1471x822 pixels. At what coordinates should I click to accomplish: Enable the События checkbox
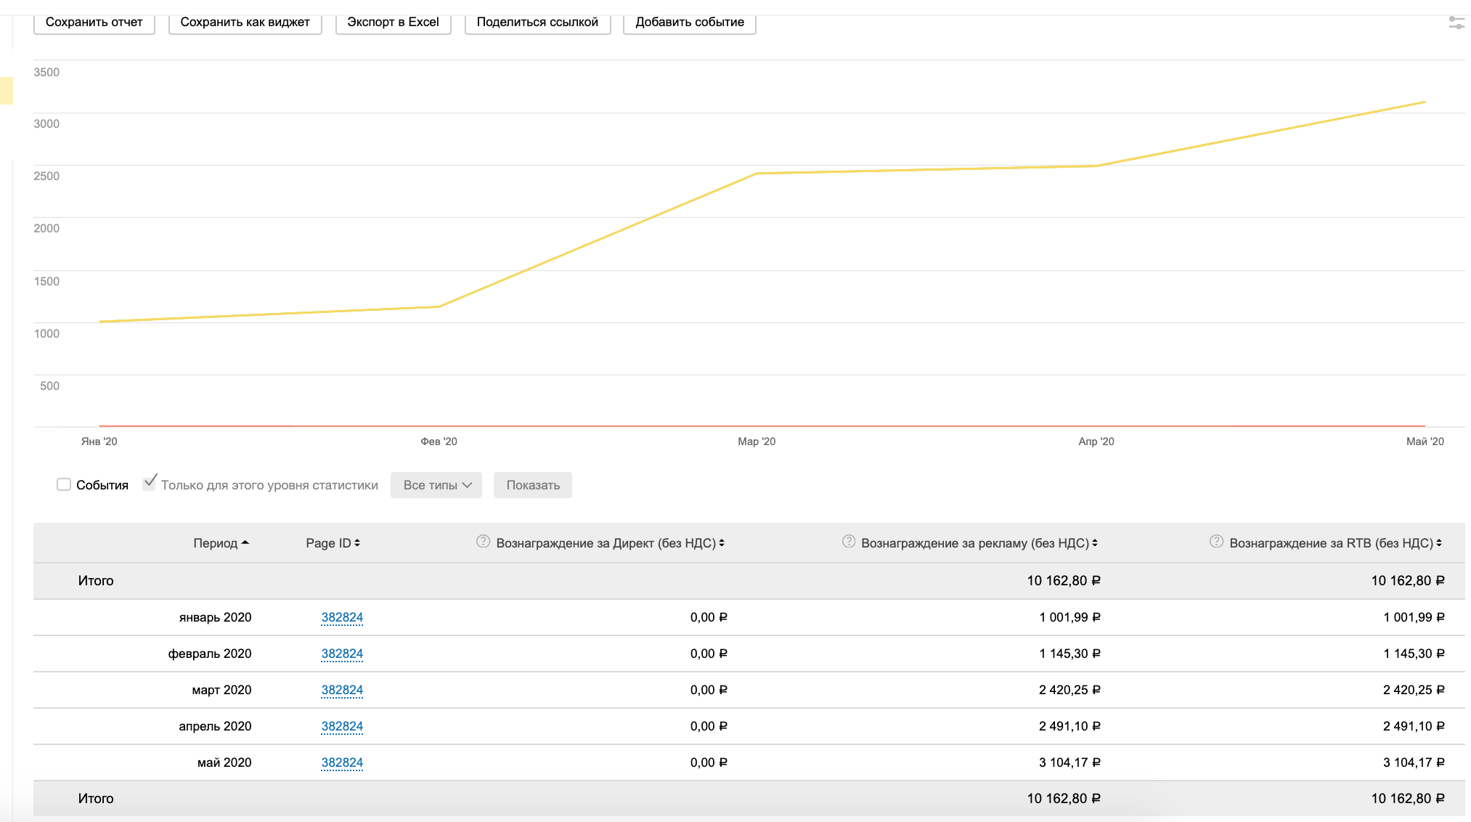coord(64,484)
